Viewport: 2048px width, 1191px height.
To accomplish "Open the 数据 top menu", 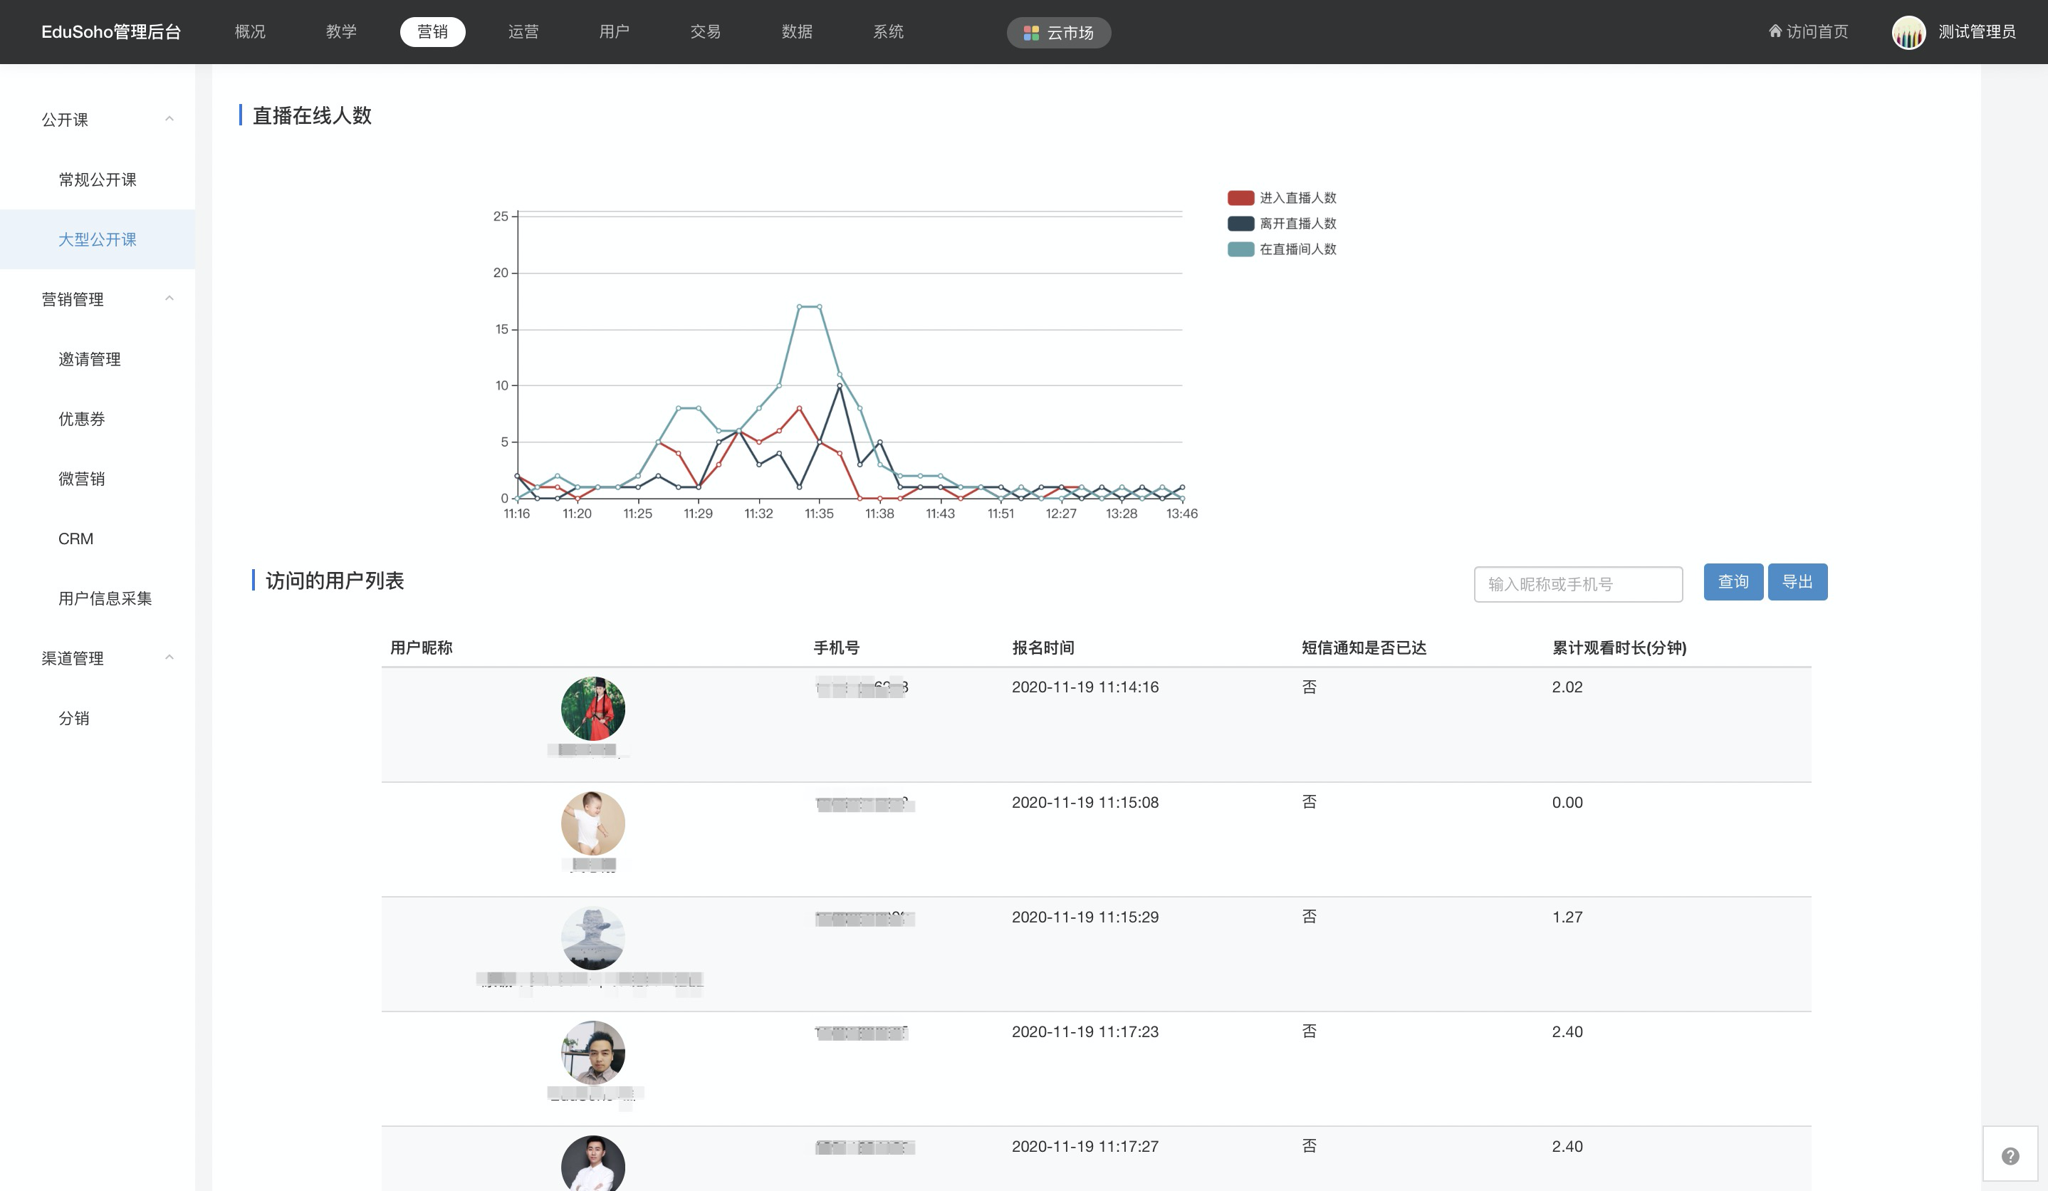I will coord(796,32).
